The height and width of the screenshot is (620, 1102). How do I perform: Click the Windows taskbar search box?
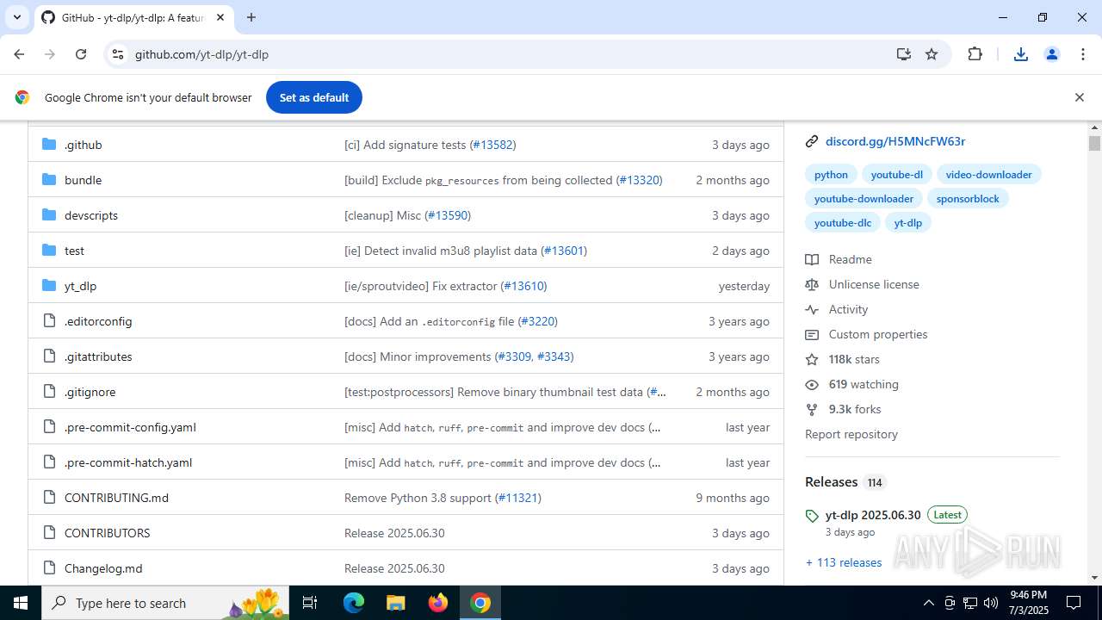click(x=164, y=603)
